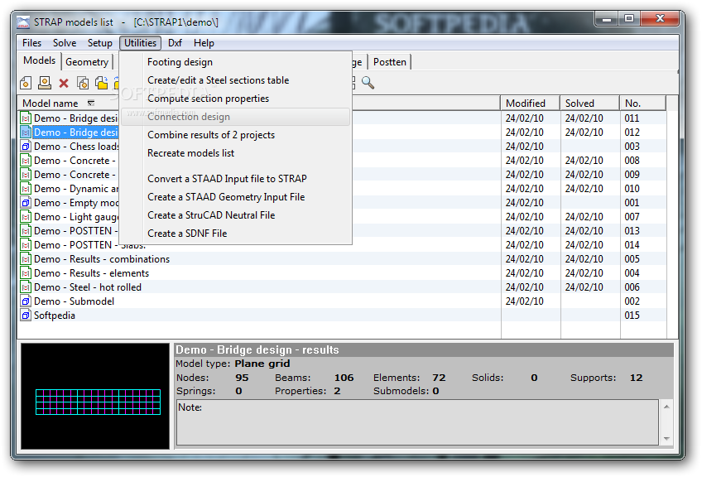Click the Note scrollbar down arrow
This screenshot has width=702, height=477.
[666, 438]
